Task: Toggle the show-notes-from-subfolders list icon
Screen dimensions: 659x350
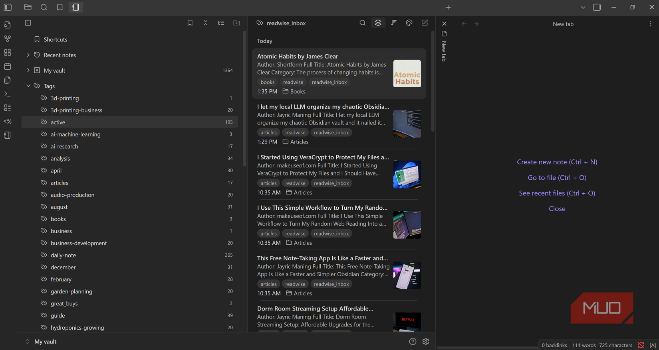Action: [221, 23]
